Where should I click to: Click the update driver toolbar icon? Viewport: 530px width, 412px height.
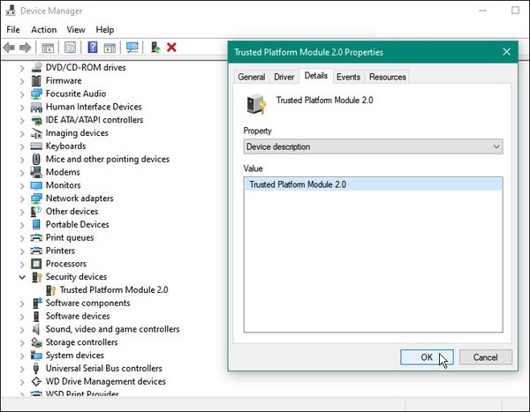[x=155, y=48]
